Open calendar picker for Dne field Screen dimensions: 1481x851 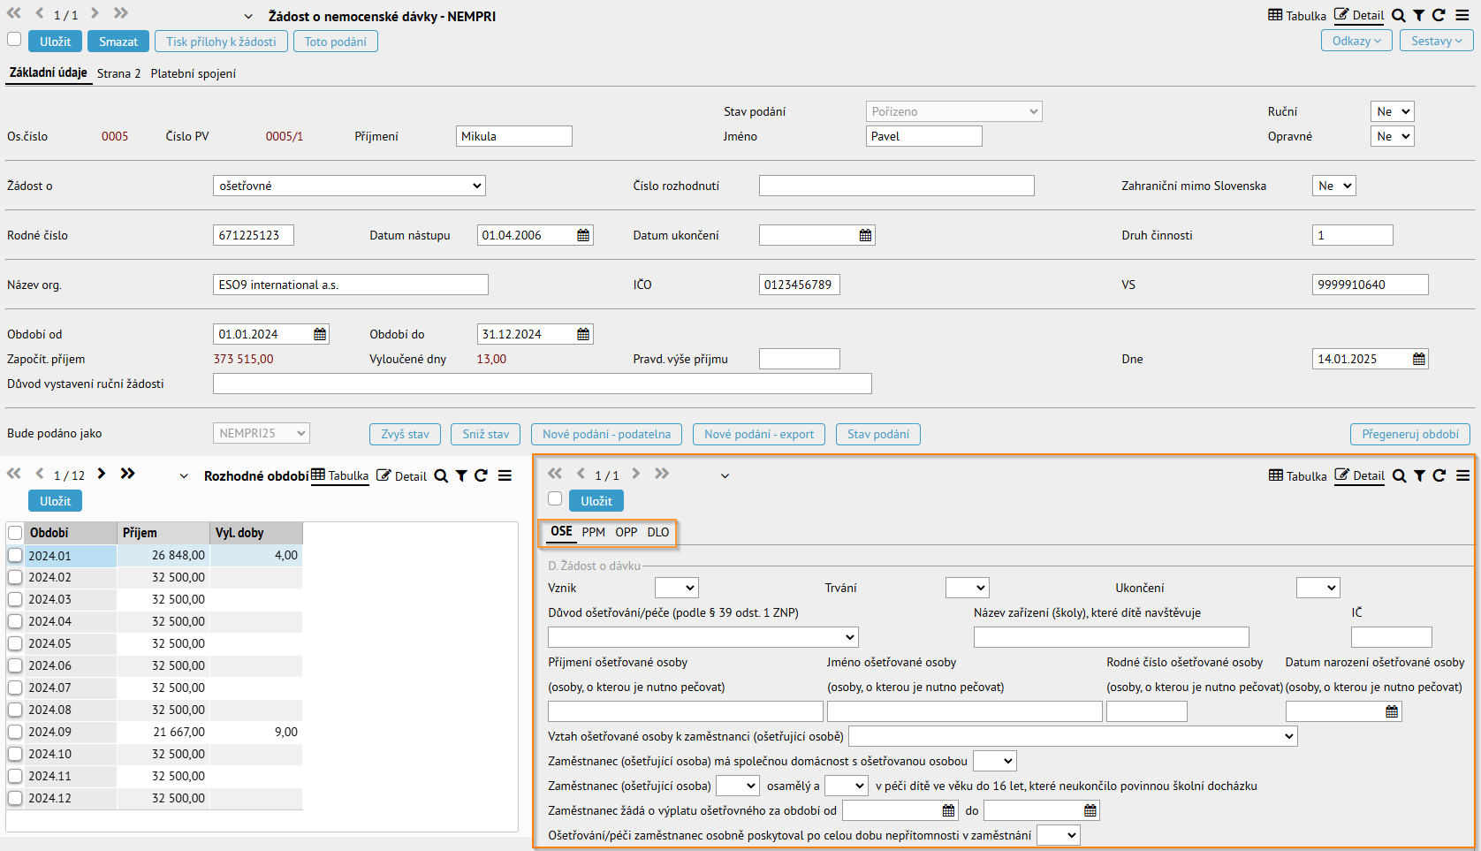tap(1419, 359)
